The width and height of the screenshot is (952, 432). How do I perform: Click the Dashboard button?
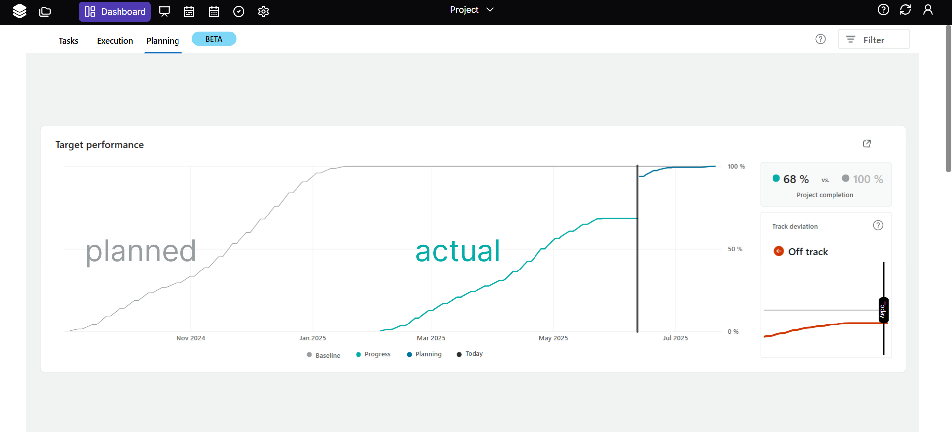(x=115, y=12)
